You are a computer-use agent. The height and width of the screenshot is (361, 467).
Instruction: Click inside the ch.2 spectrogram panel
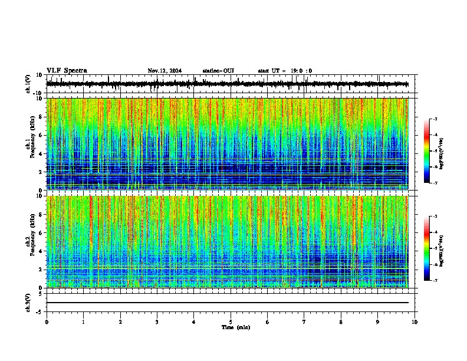click(228, 242)
